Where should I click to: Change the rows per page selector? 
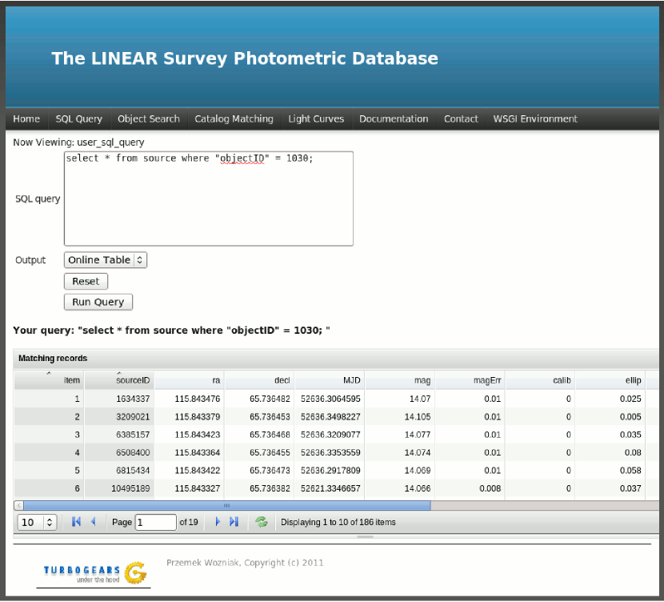(x=38, y=522)
